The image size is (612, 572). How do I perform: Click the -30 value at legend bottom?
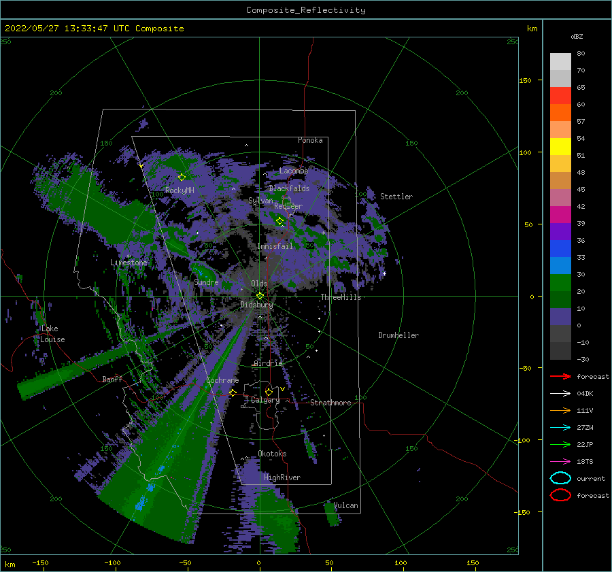point(583,359)
